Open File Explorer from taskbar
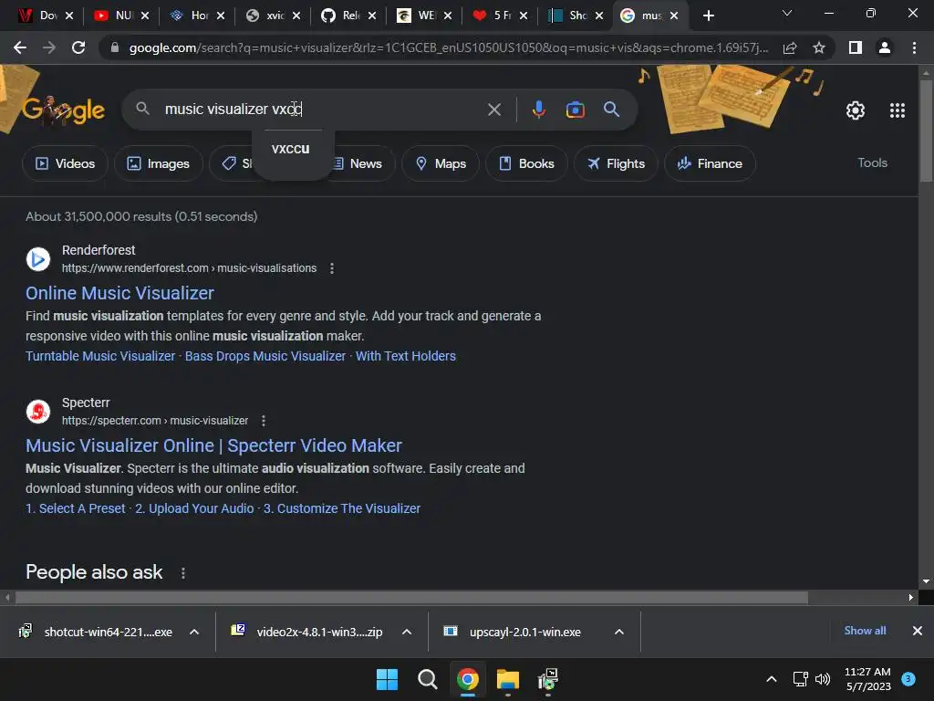 [507, 679]
